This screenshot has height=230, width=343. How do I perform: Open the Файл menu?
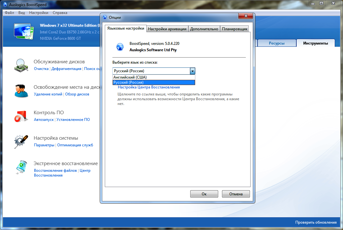(x=10, y=13)
